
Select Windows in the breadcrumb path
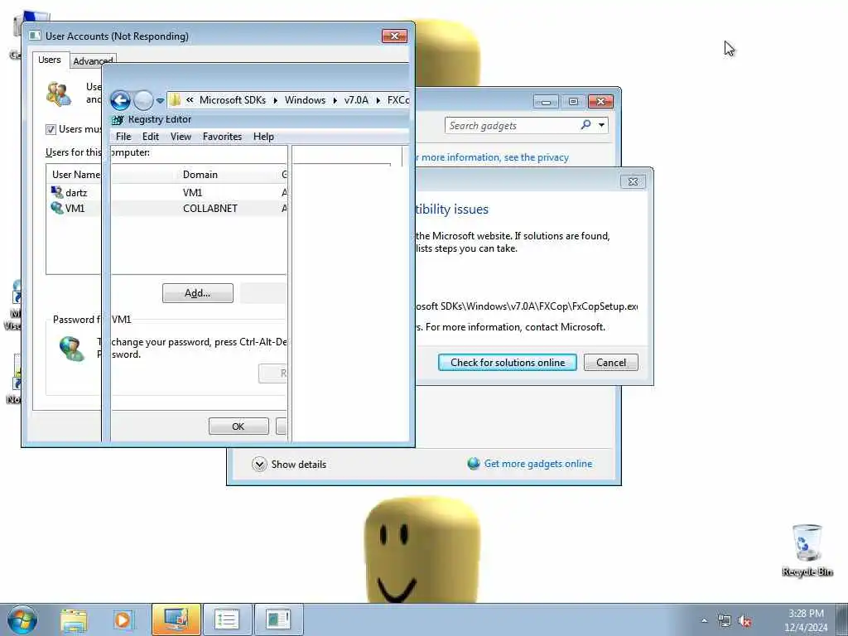305,100
